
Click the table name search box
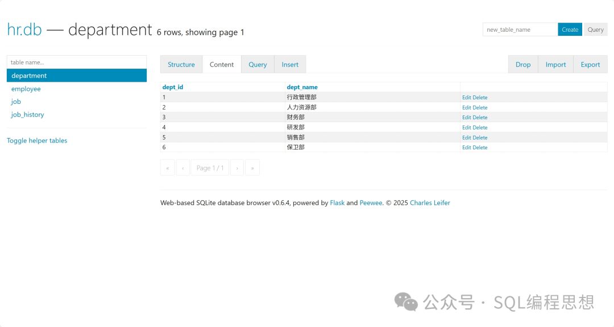(77, 62)
